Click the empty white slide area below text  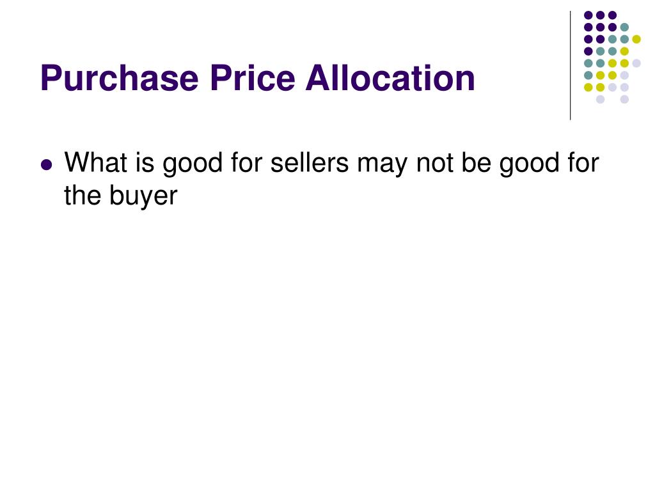point(327,343)
